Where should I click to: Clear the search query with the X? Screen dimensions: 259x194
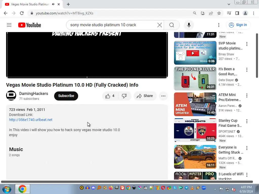pyautogui.click(x=160, y=25)
